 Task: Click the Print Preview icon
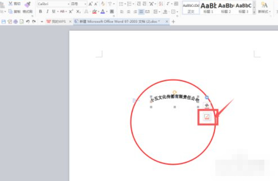[22, 22]
